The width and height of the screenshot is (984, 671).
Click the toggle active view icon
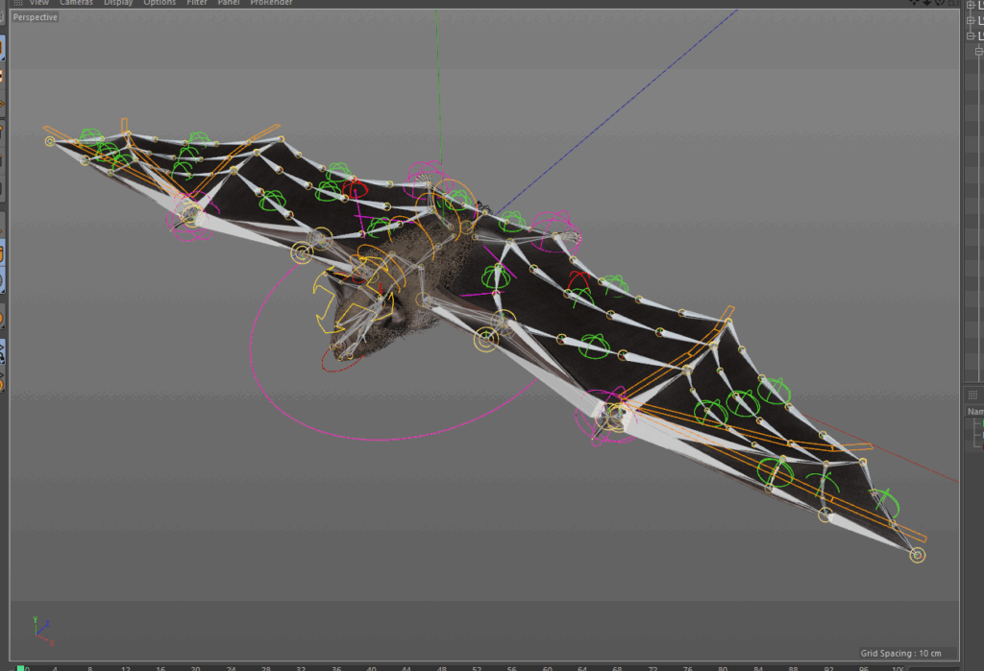point(952,3)
